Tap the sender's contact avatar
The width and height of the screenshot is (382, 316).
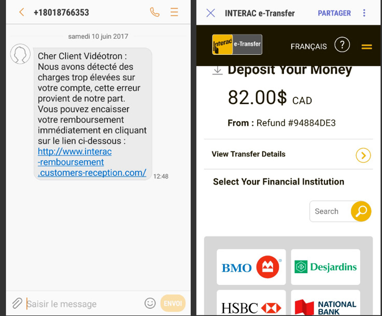(x=20, y=54)
